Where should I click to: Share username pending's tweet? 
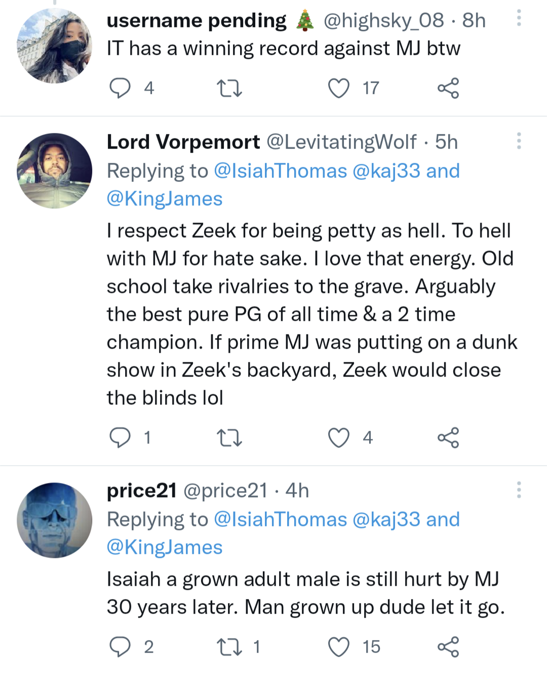tap(448, 88)
